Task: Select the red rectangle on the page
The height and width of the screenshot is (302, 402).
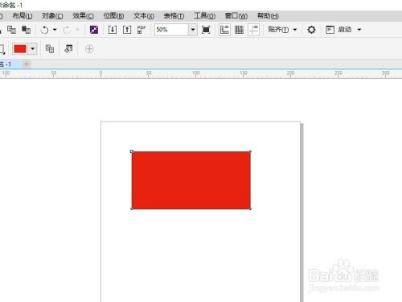Action: 191,180
